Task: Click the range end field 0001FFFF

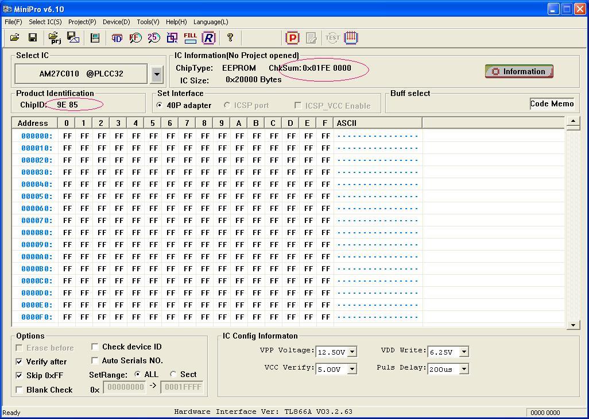Action: click(x=182, y=387)
